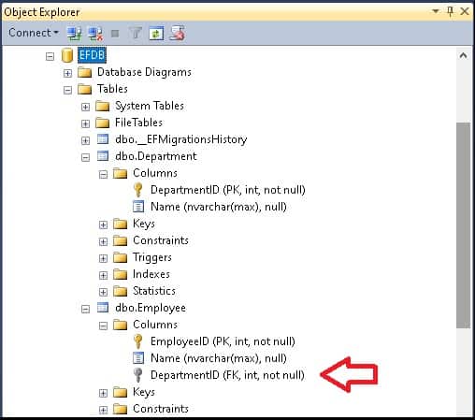Click the Connect Object Explorer toolbar icon
Viewport: 475px width, 420px height.
pyautogui.click(x=75, y=33)
